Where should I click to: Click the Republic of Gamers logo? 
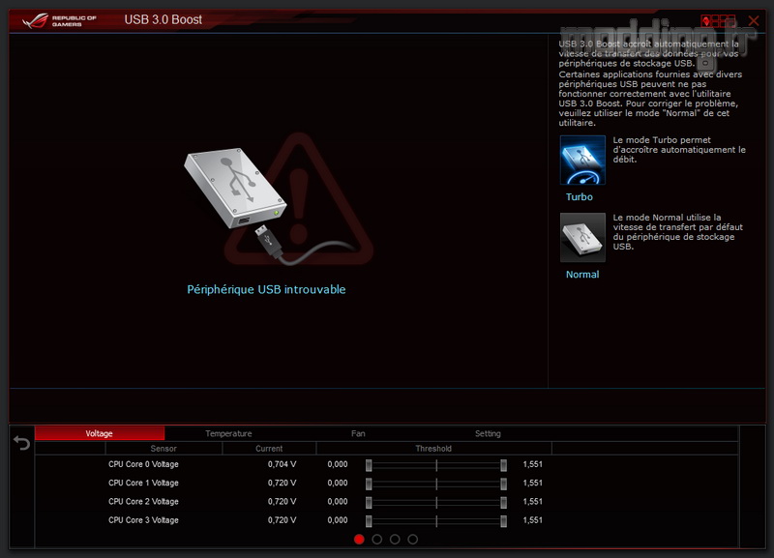(x=59, y=20)
